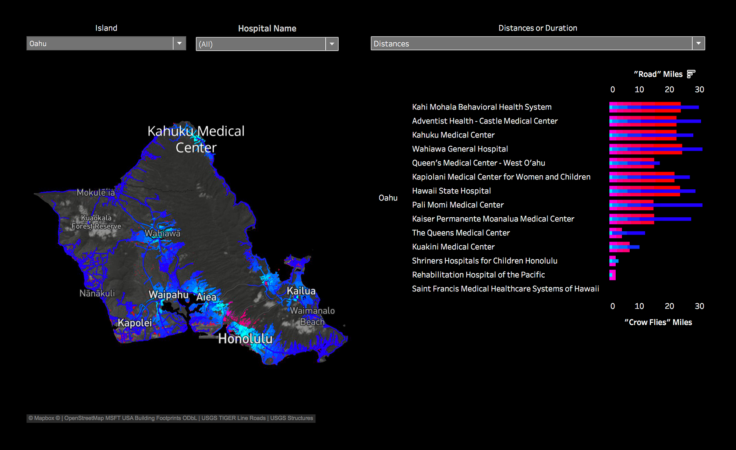736x450 pixels.
Task: Select Saint Francis Medical Healthcare Systems label
Action: (505, 289)
